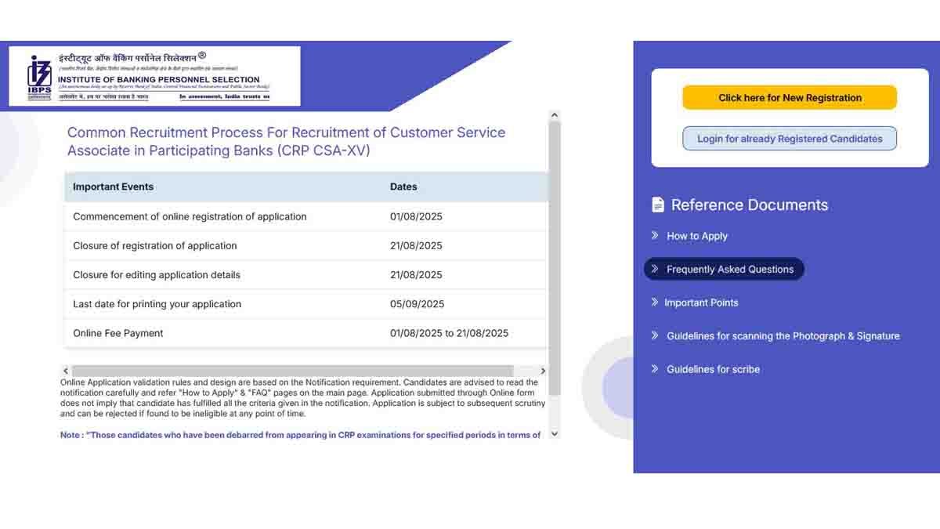Click the chevron beside How to Apply

pos(655,235)
